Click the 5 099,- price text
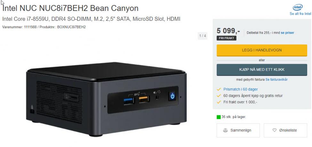Viewport: 312px width, 147px height. [x=228, y=31]
